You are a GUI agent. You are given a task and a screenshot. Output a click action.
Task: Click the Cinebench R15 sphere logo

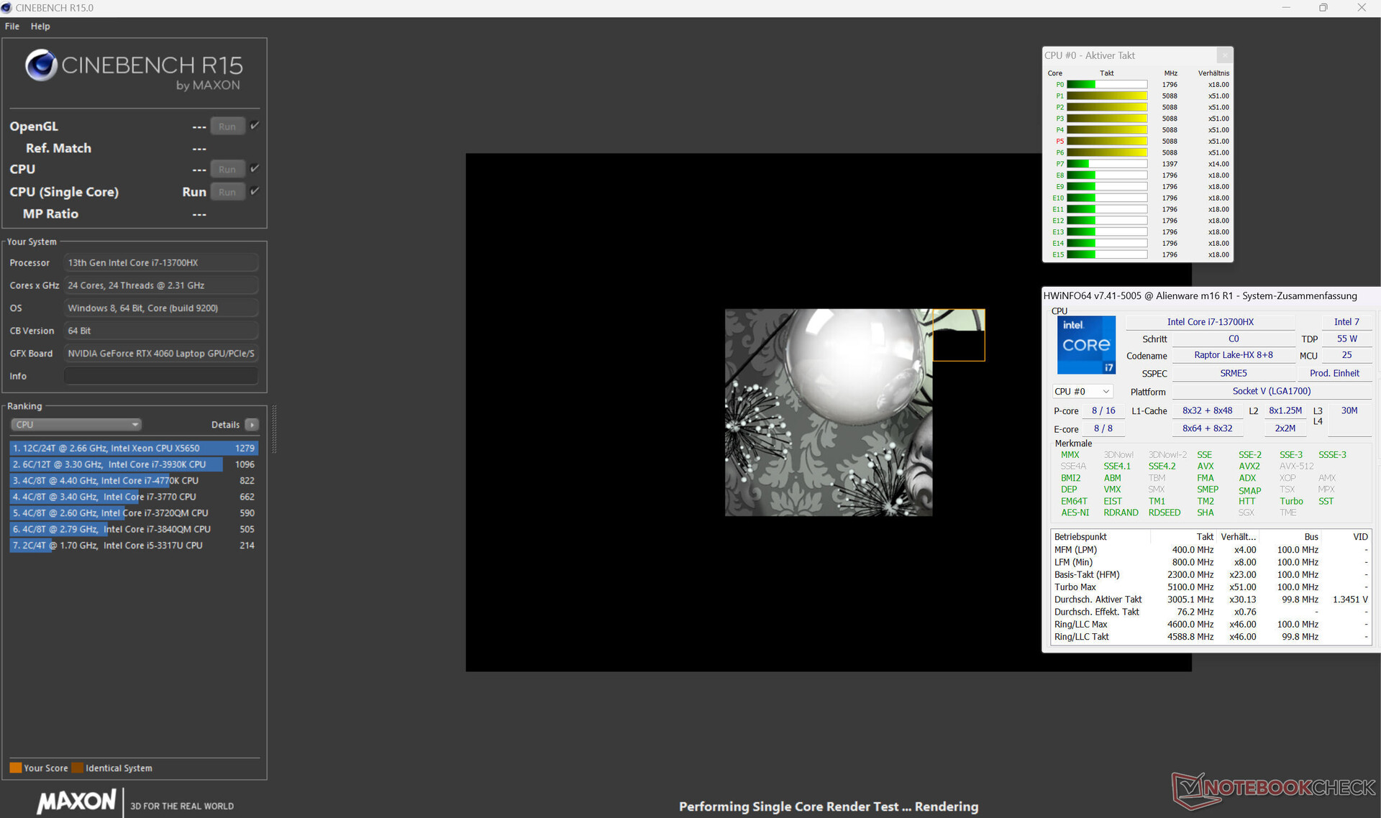pos(41,65)
